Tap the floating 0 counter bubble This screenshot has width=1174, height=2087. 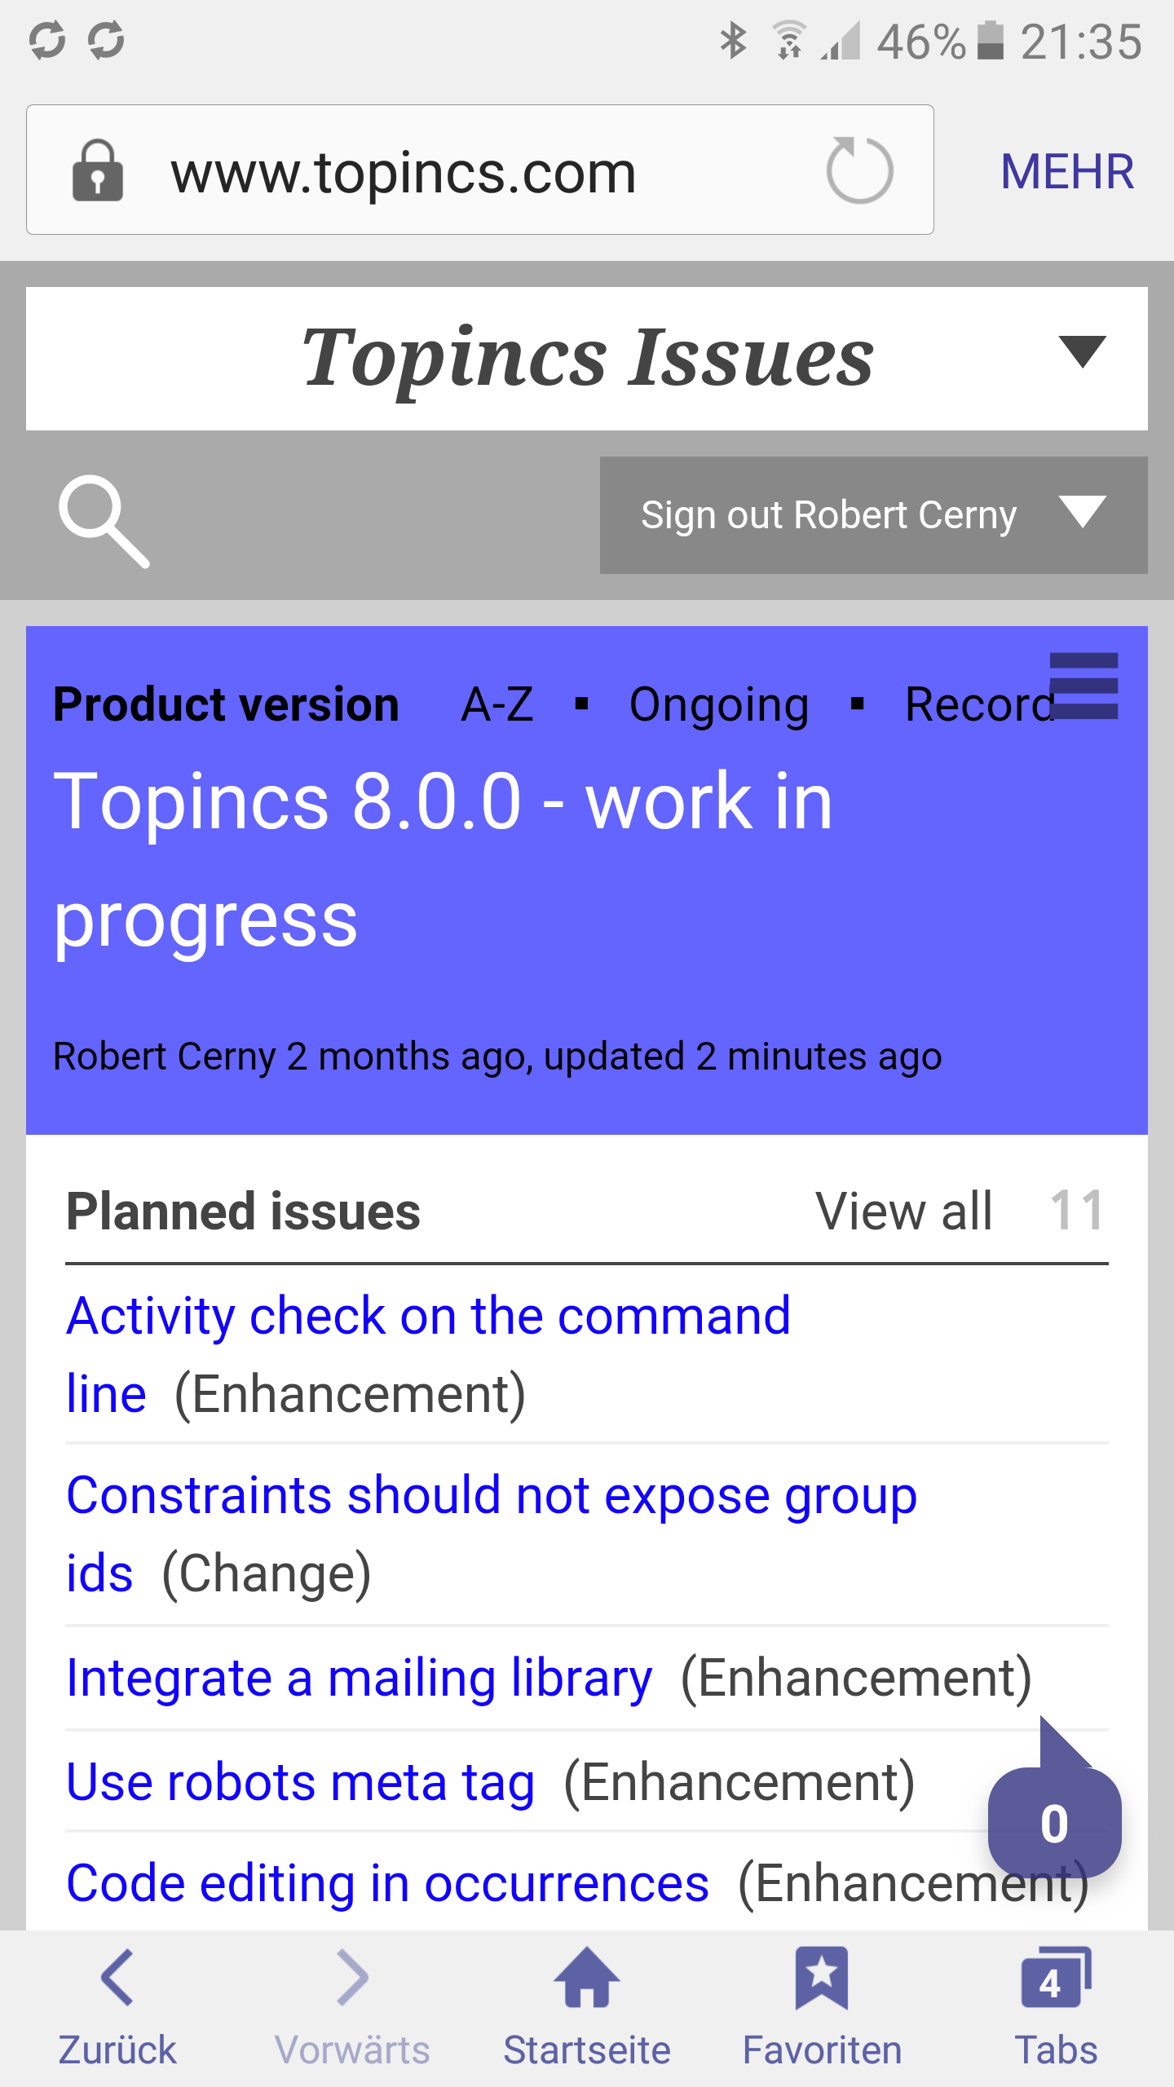[1054, 1823]
